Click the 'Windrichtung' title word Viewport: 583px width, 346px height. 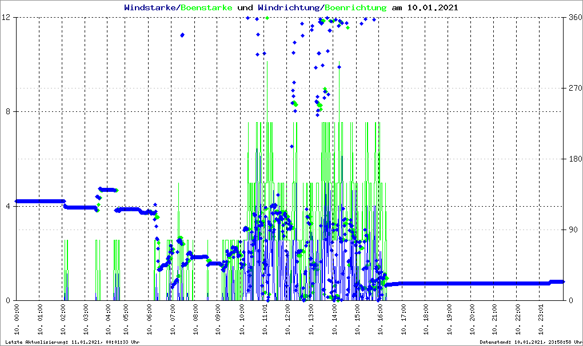click(290, 7)
